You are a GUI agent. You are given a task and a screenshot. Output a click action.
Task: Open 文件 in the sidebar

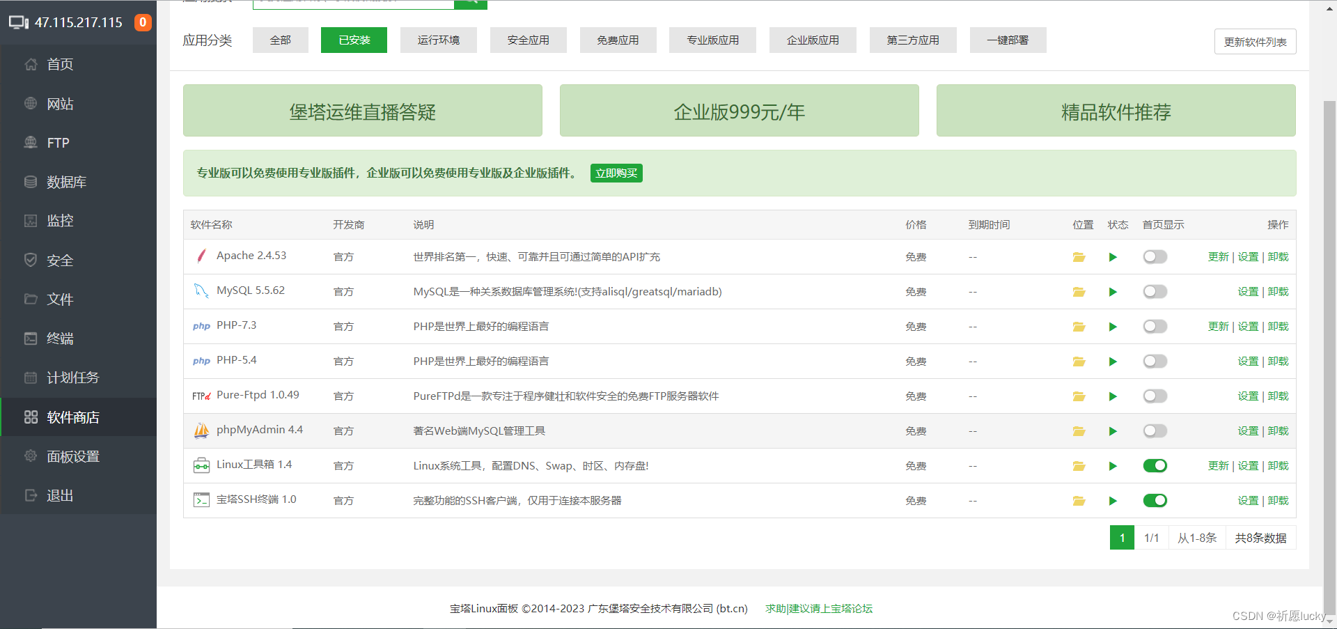78,300
